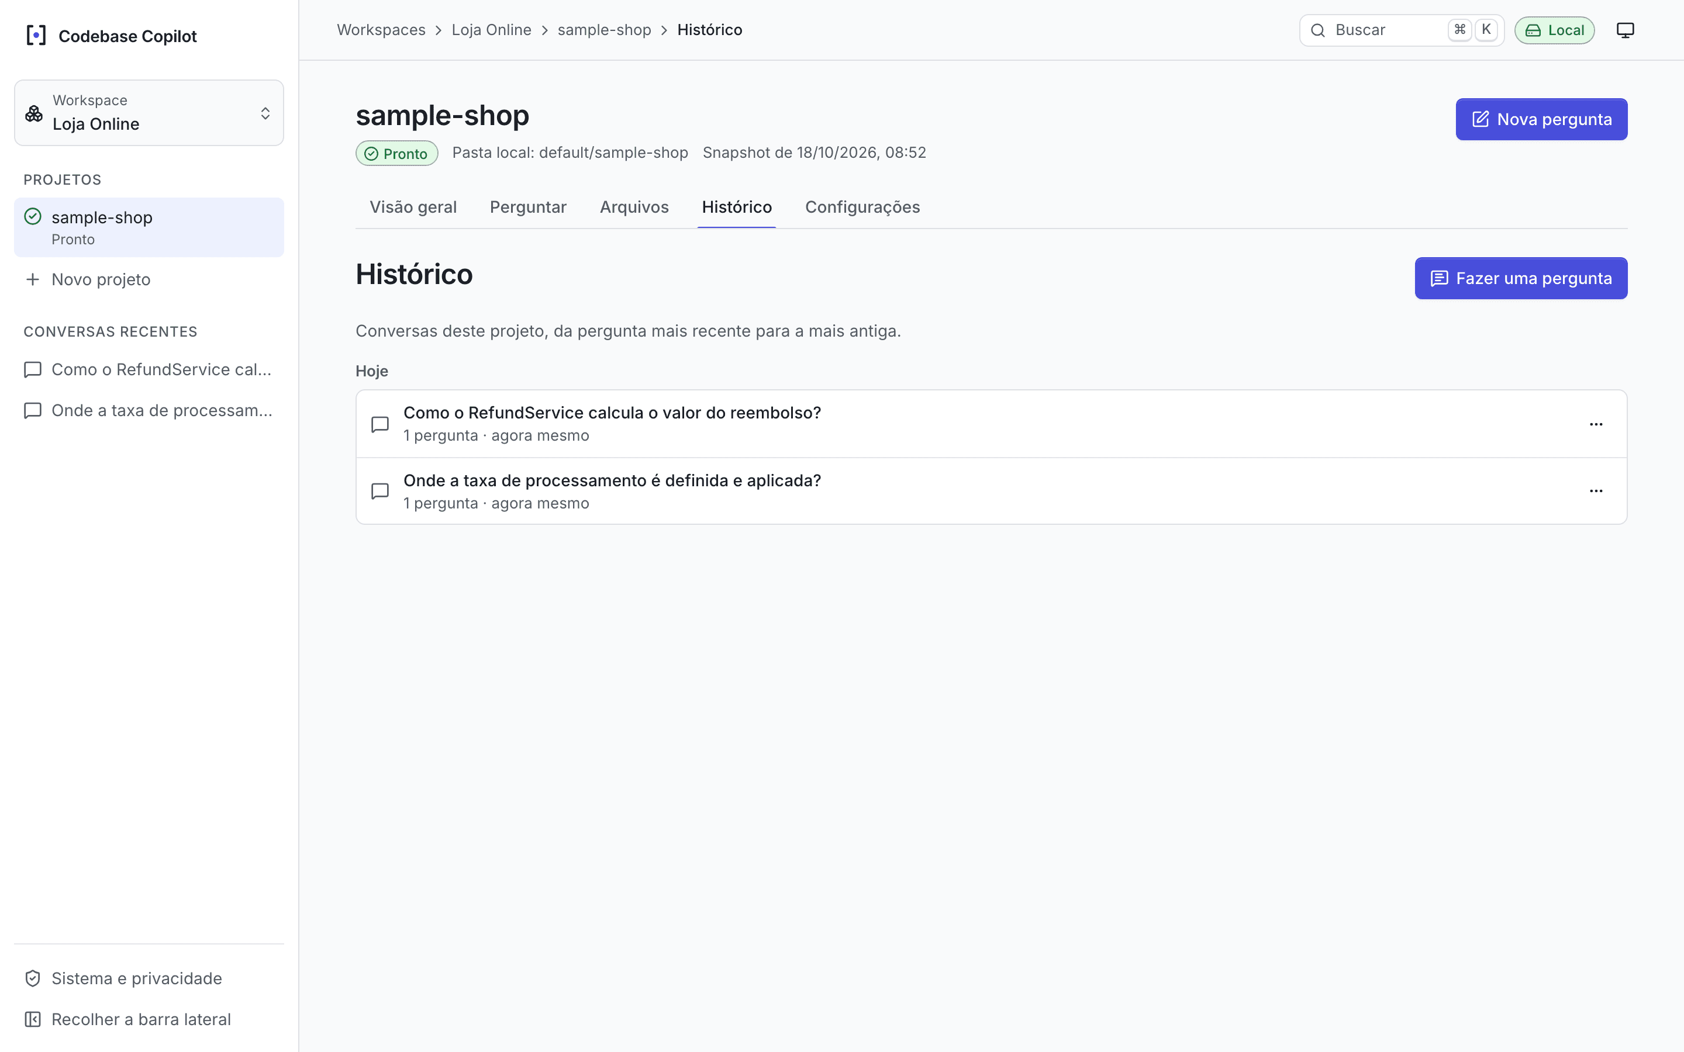Go to Workspaces breadcrumb
1684x1052 pixels.
pyautogui.click(x=381, y=30)
